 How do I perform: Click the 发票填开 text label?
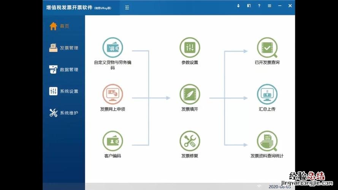pyautogui.click(x=190, y=109)
